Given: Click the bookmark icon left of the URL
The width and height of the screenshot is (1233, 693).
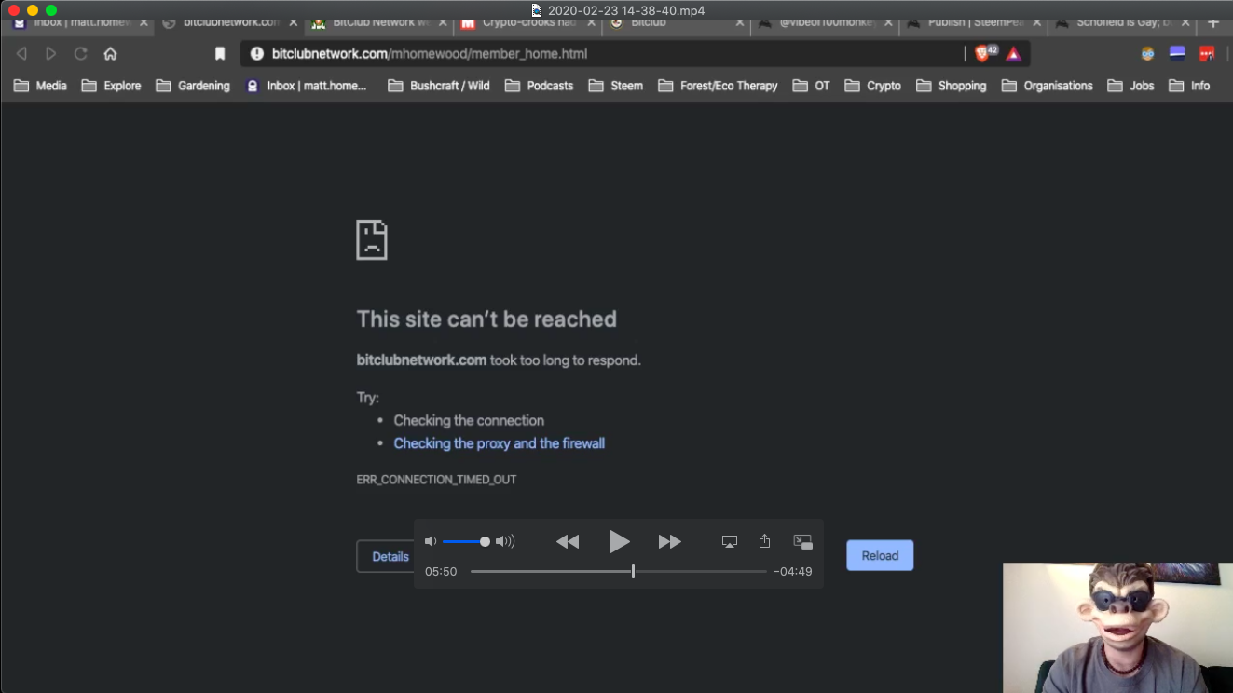Looking at the screenshot, I should click(220, 53).
